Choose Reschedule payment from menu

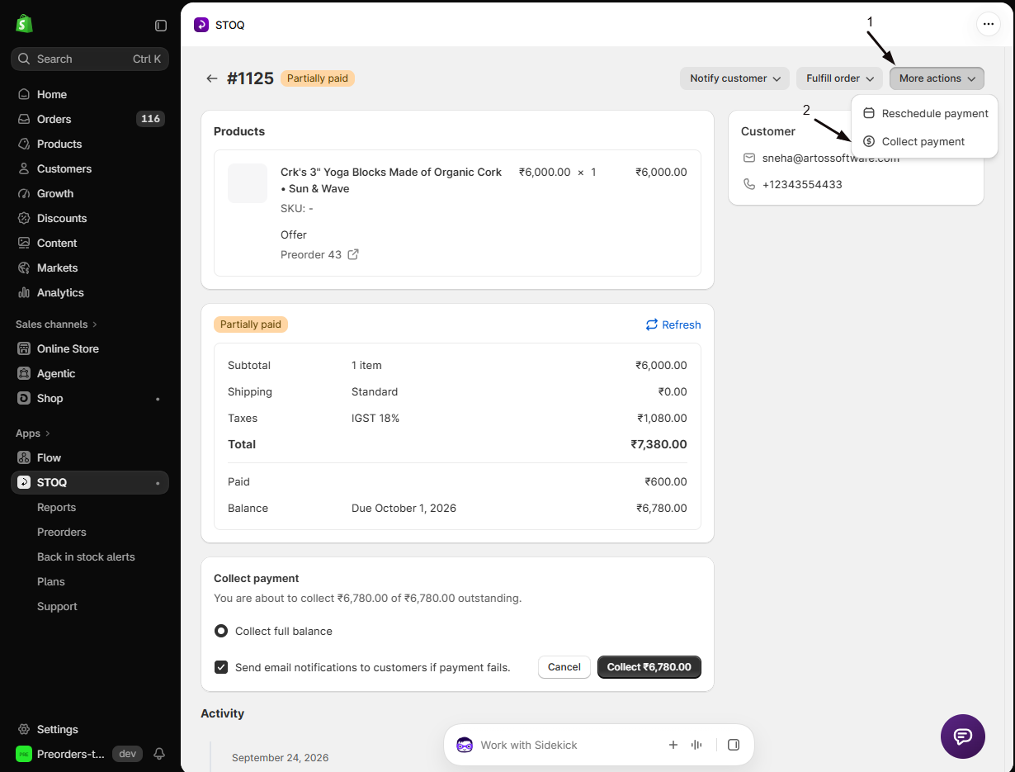(x=924, y=113)
